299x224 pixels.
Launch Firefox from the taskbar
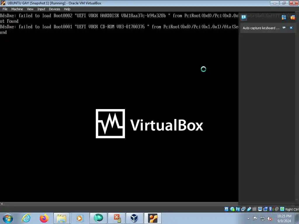[44, 218]
